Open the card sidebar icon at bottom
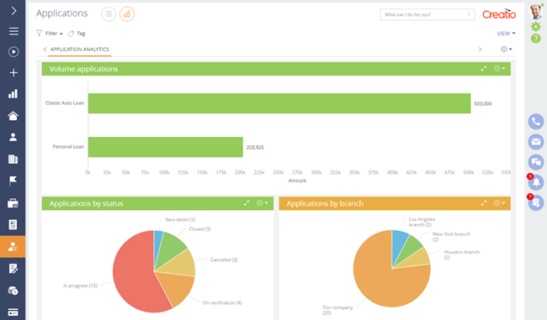The image size is (547, 320). pyautogui.click(x=13, y=312)
